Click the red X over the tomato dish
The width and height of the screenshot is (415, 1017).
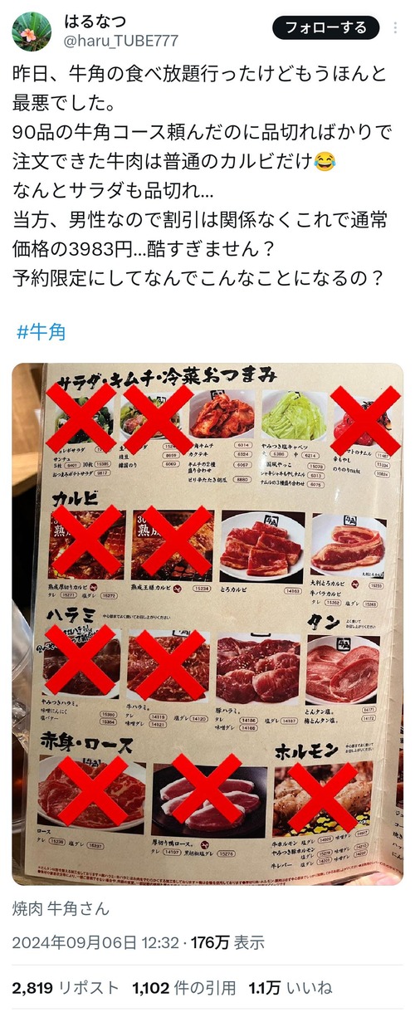365,419
